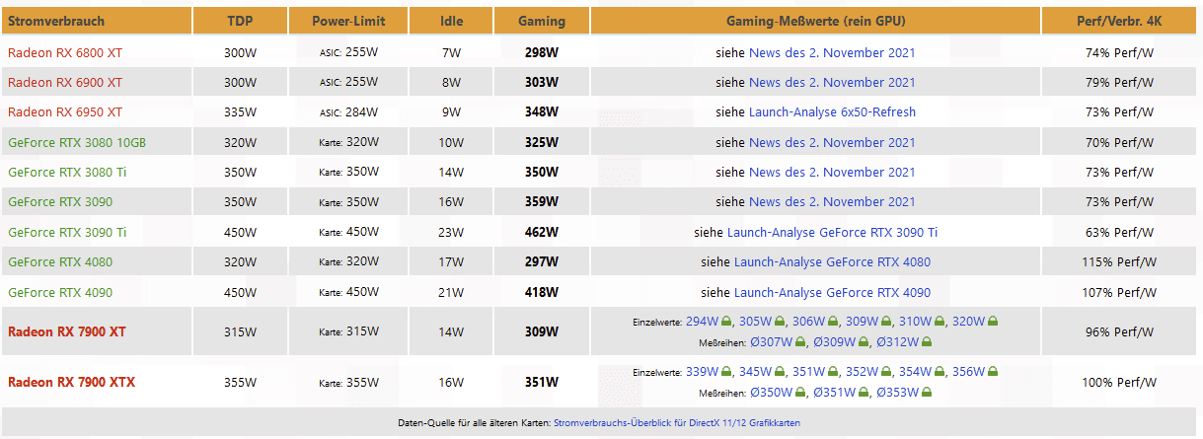Click the lock icon after 320W
This screenshot has width=1203, height=439.
click(x=993, y=321)
